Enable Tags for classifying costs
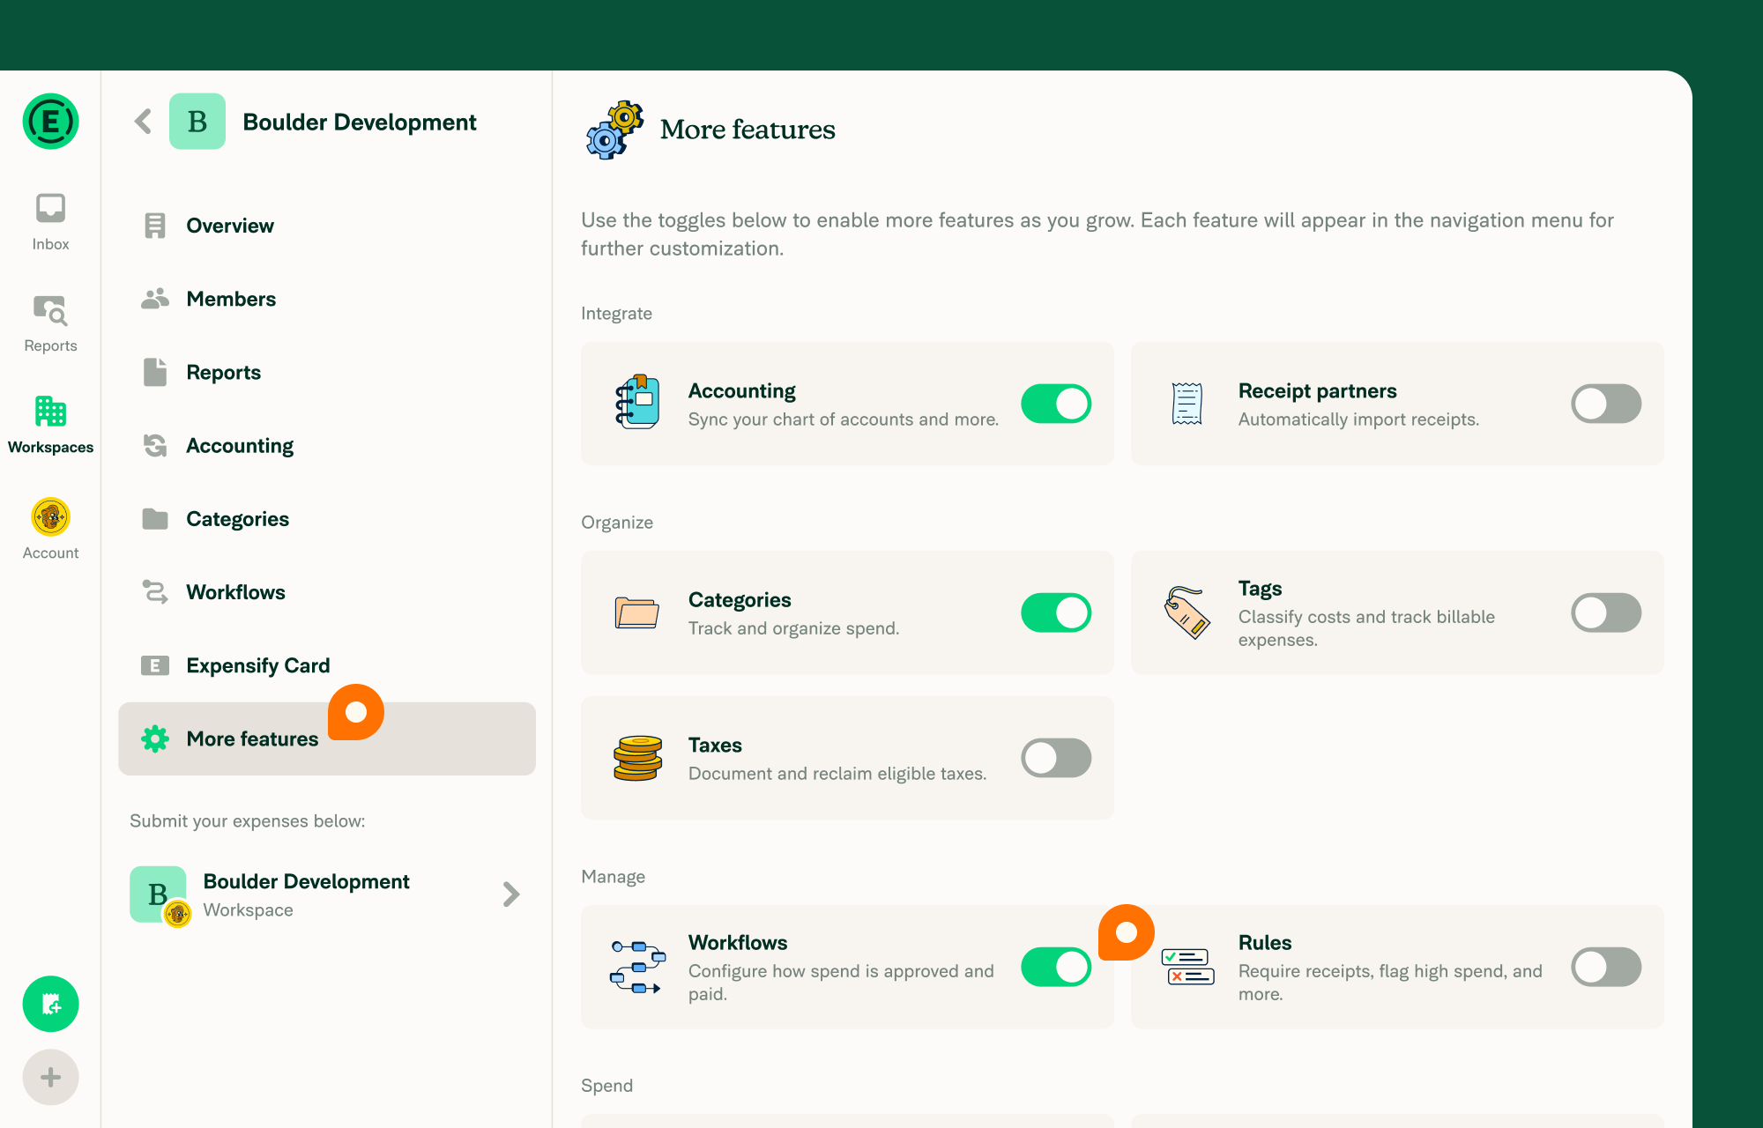 (1605, 612)
